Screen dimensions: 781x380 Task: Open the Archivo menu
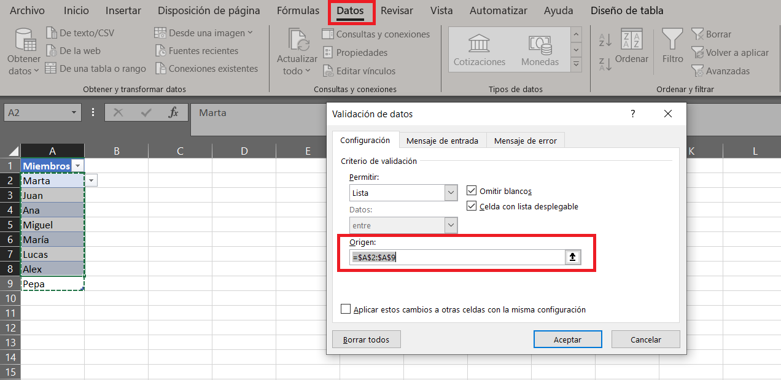point(28,10)
